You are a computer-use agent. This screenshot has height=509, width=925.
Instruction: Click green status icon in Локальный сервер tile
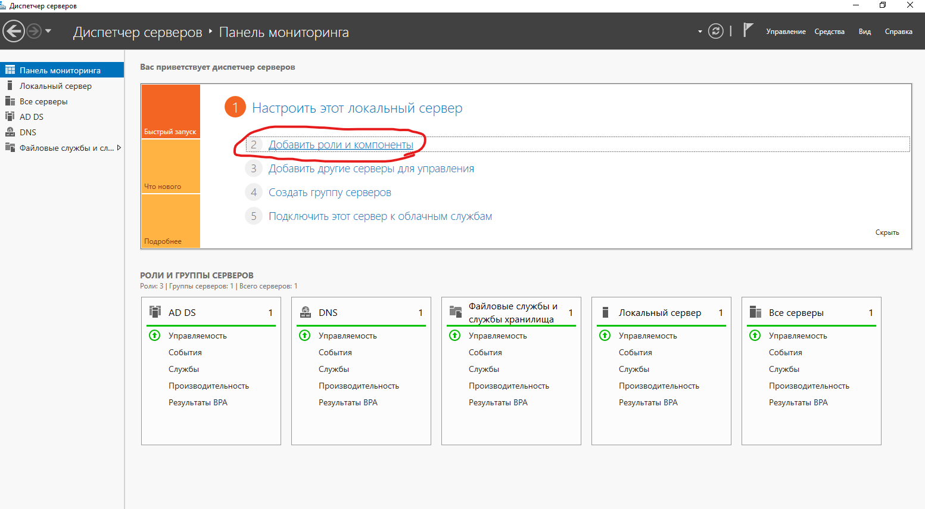pos(605,335)
